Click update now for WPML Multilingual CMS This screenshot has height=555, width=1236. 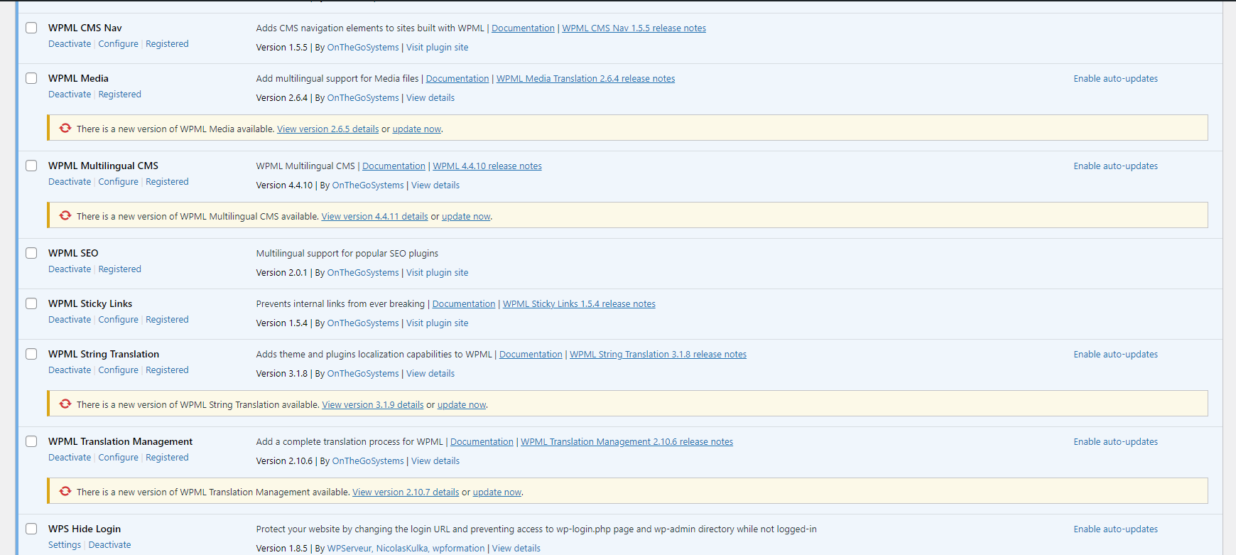466,217
